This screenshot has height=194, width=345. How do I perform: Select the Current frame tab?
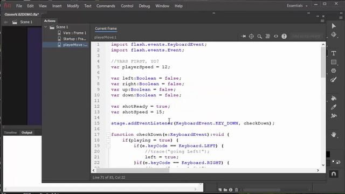[x=106, y=29]
